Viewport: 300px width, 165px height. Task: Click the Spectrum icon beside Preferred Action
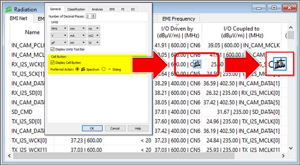coord(83,69)
